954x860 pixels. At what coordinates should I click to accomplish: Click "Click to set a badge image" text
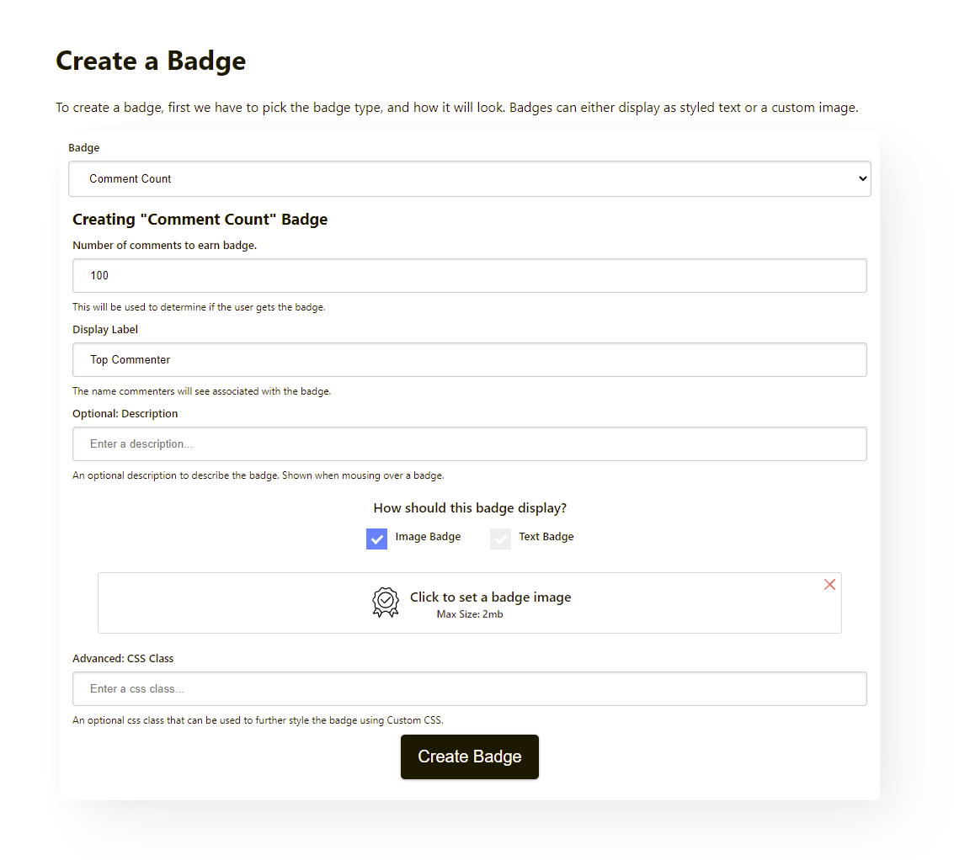(490, 597)
